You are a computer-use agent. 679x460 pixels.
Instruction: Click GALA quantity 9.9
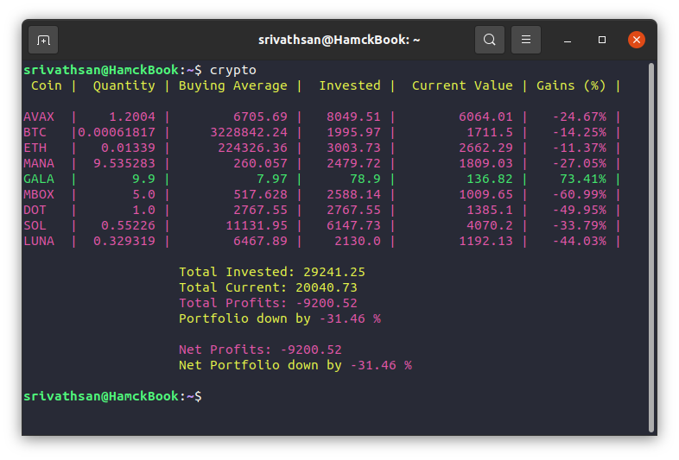click(143, 180)
